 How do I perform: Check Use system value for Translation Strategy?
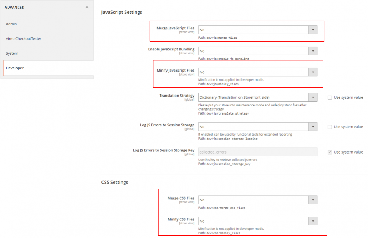tap(330, 98)
